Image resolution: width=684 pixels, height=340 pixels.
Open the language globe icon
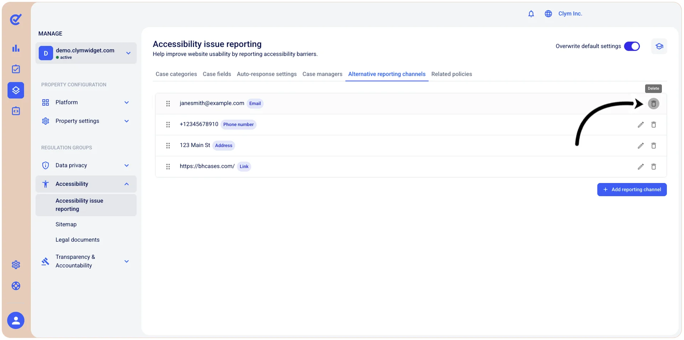coord(548,14)
